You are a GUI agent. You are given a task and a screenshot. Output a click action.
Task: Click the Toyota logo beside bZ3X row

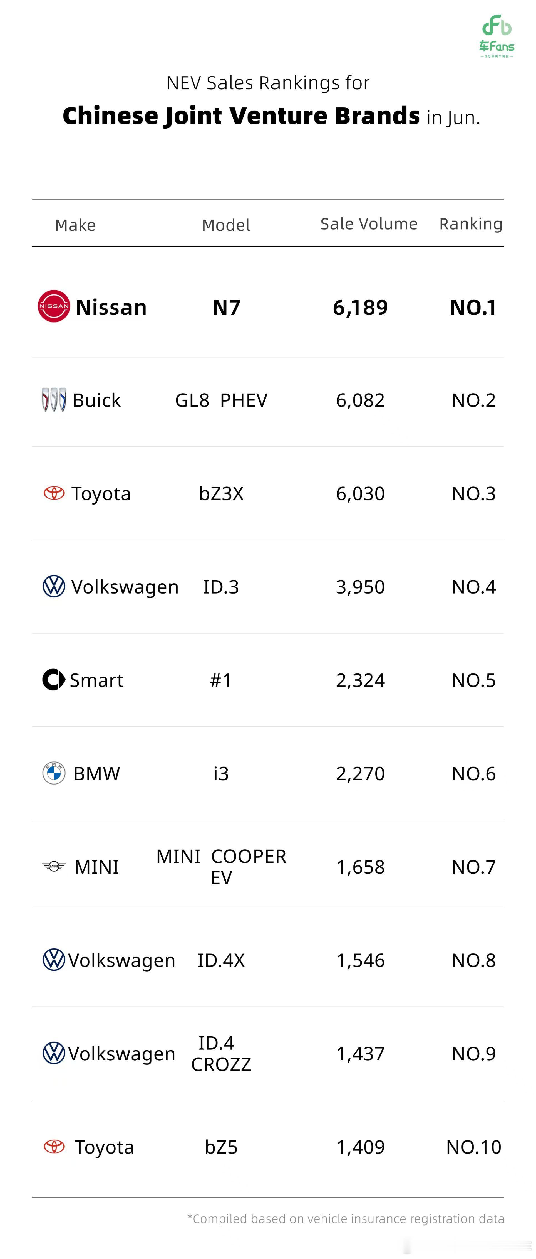pyautogui.click(x=54, y=493)
